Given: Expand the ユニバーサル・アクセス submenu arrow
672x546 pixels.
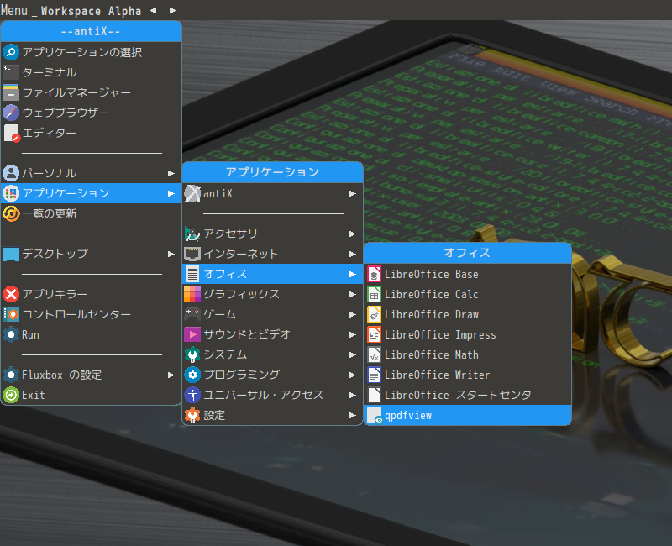Looking at the screenshot, I should [352, 395].
